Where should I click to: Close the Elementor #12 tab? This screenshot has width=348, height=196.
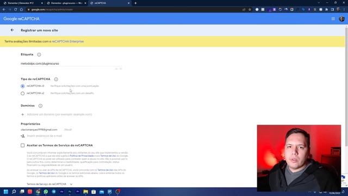(x=42, y=3)
